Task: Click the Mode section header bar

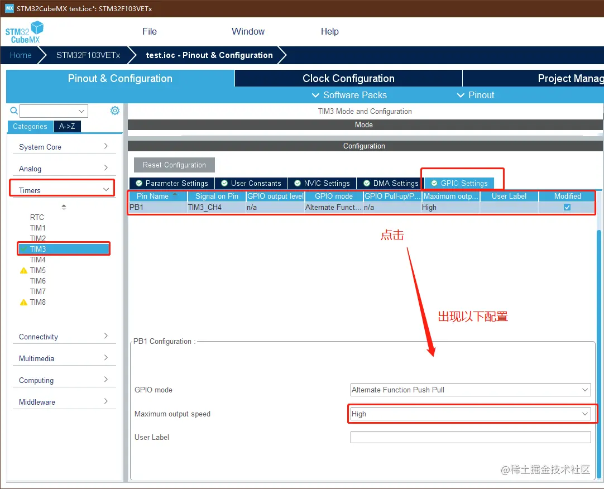Action: 365,125
